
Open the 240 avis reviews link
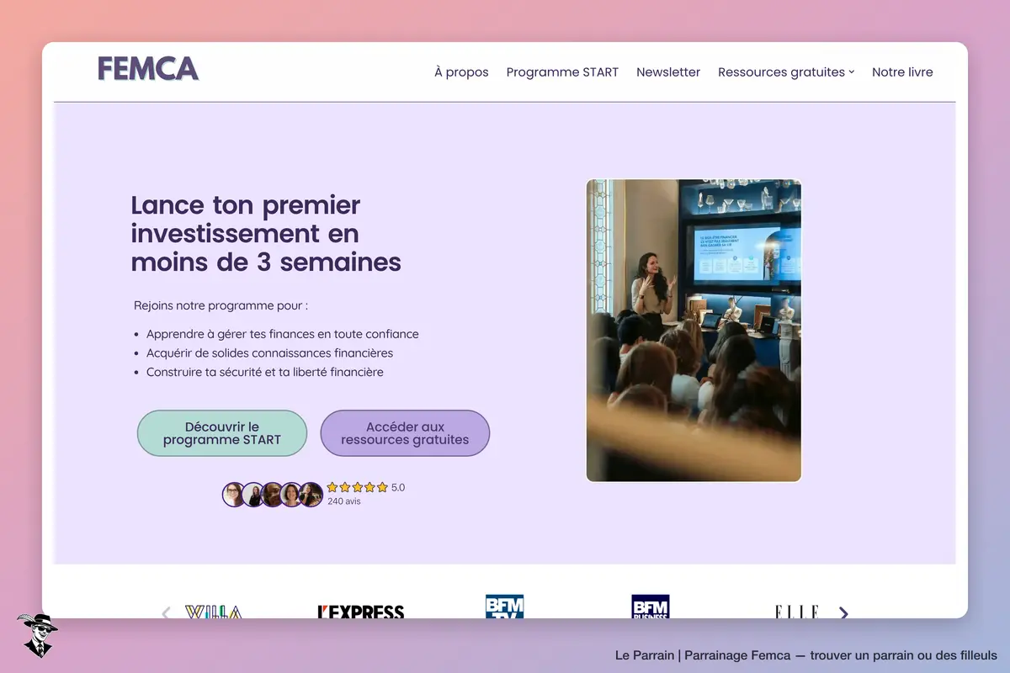pos(344,501)
